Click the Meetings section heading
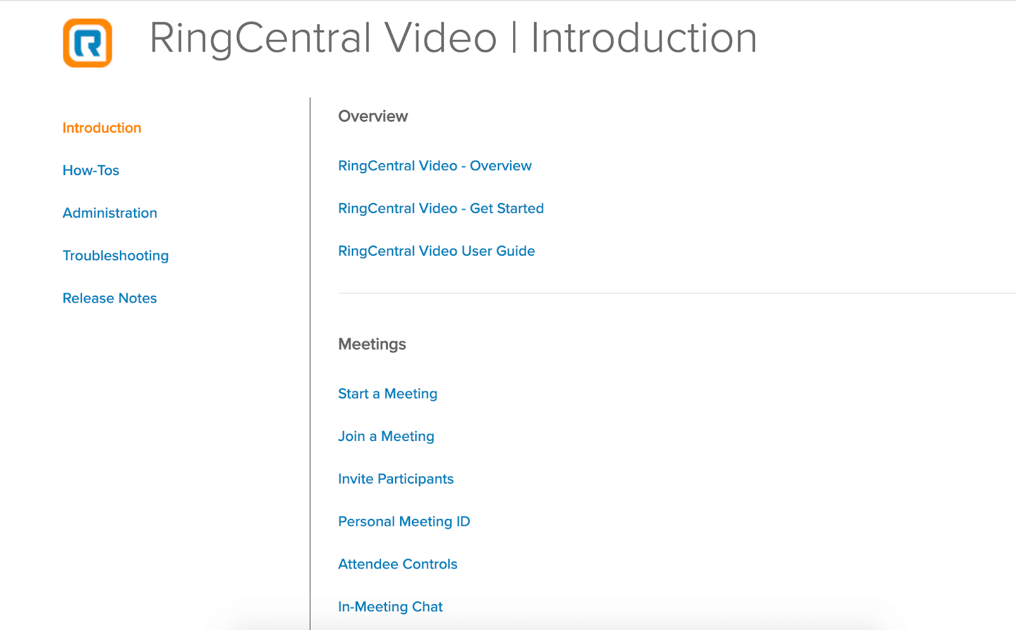The image size is (1016, 630). click(372, 345)
